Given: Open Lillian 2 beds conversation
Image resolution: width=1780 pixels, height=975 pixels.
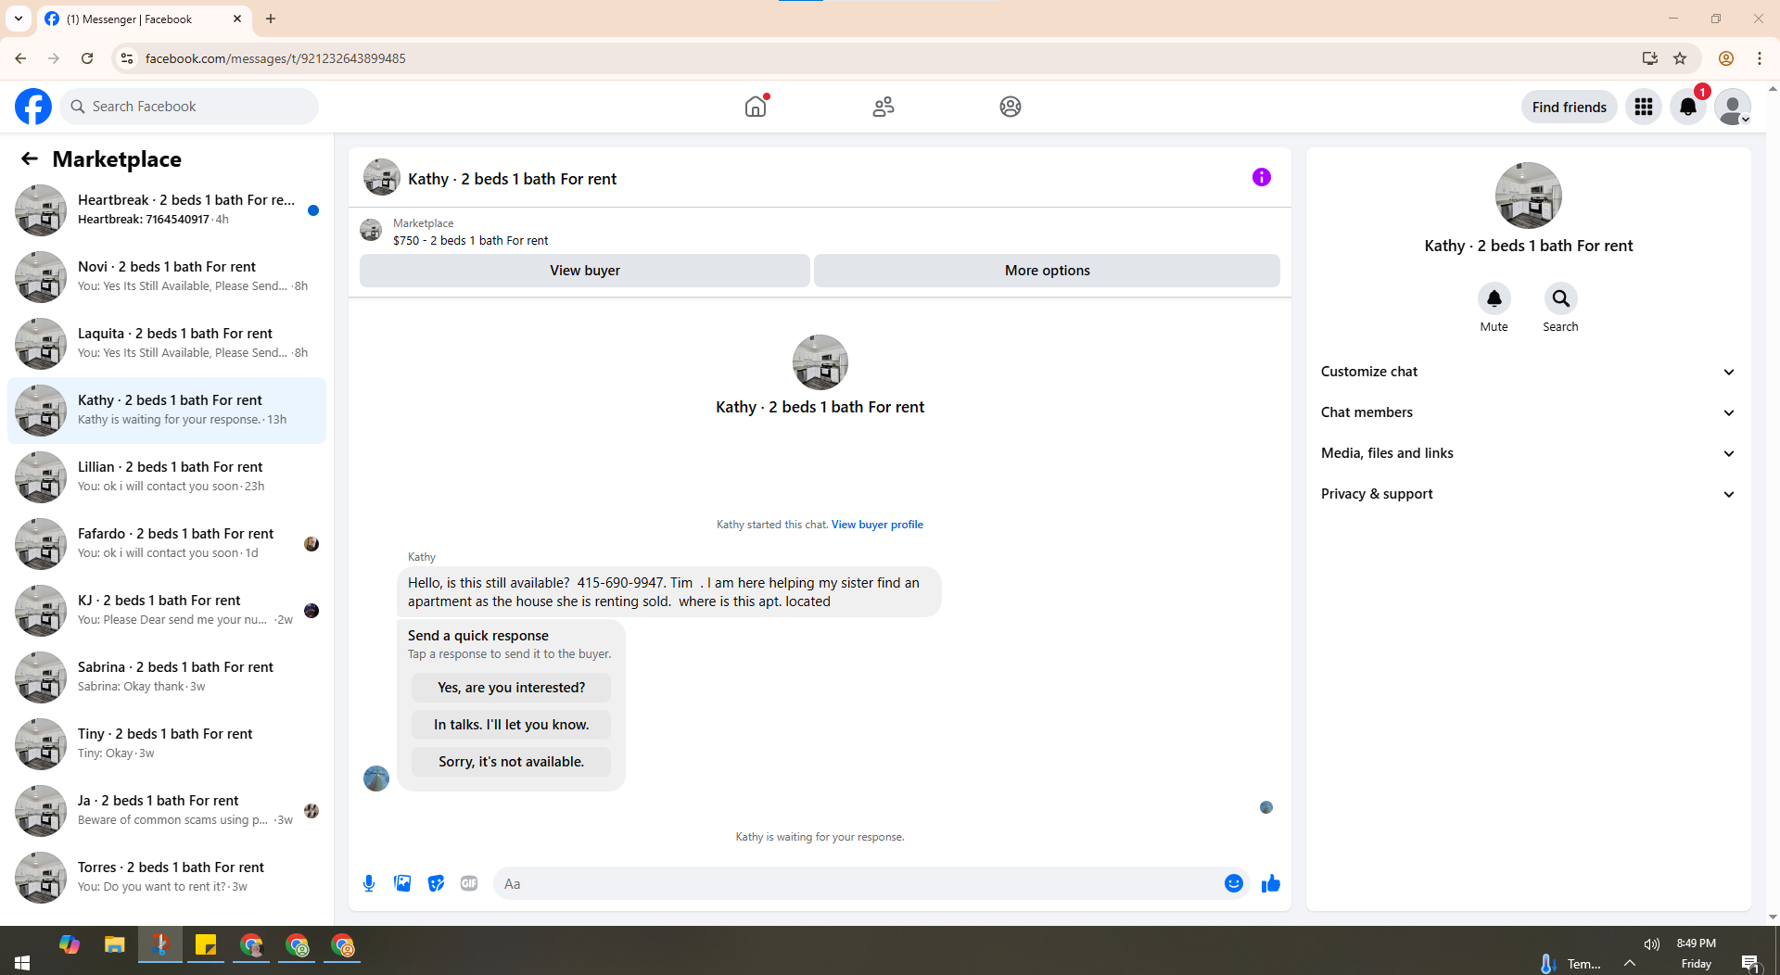Looking at the screenshot, I should (167, 477).
